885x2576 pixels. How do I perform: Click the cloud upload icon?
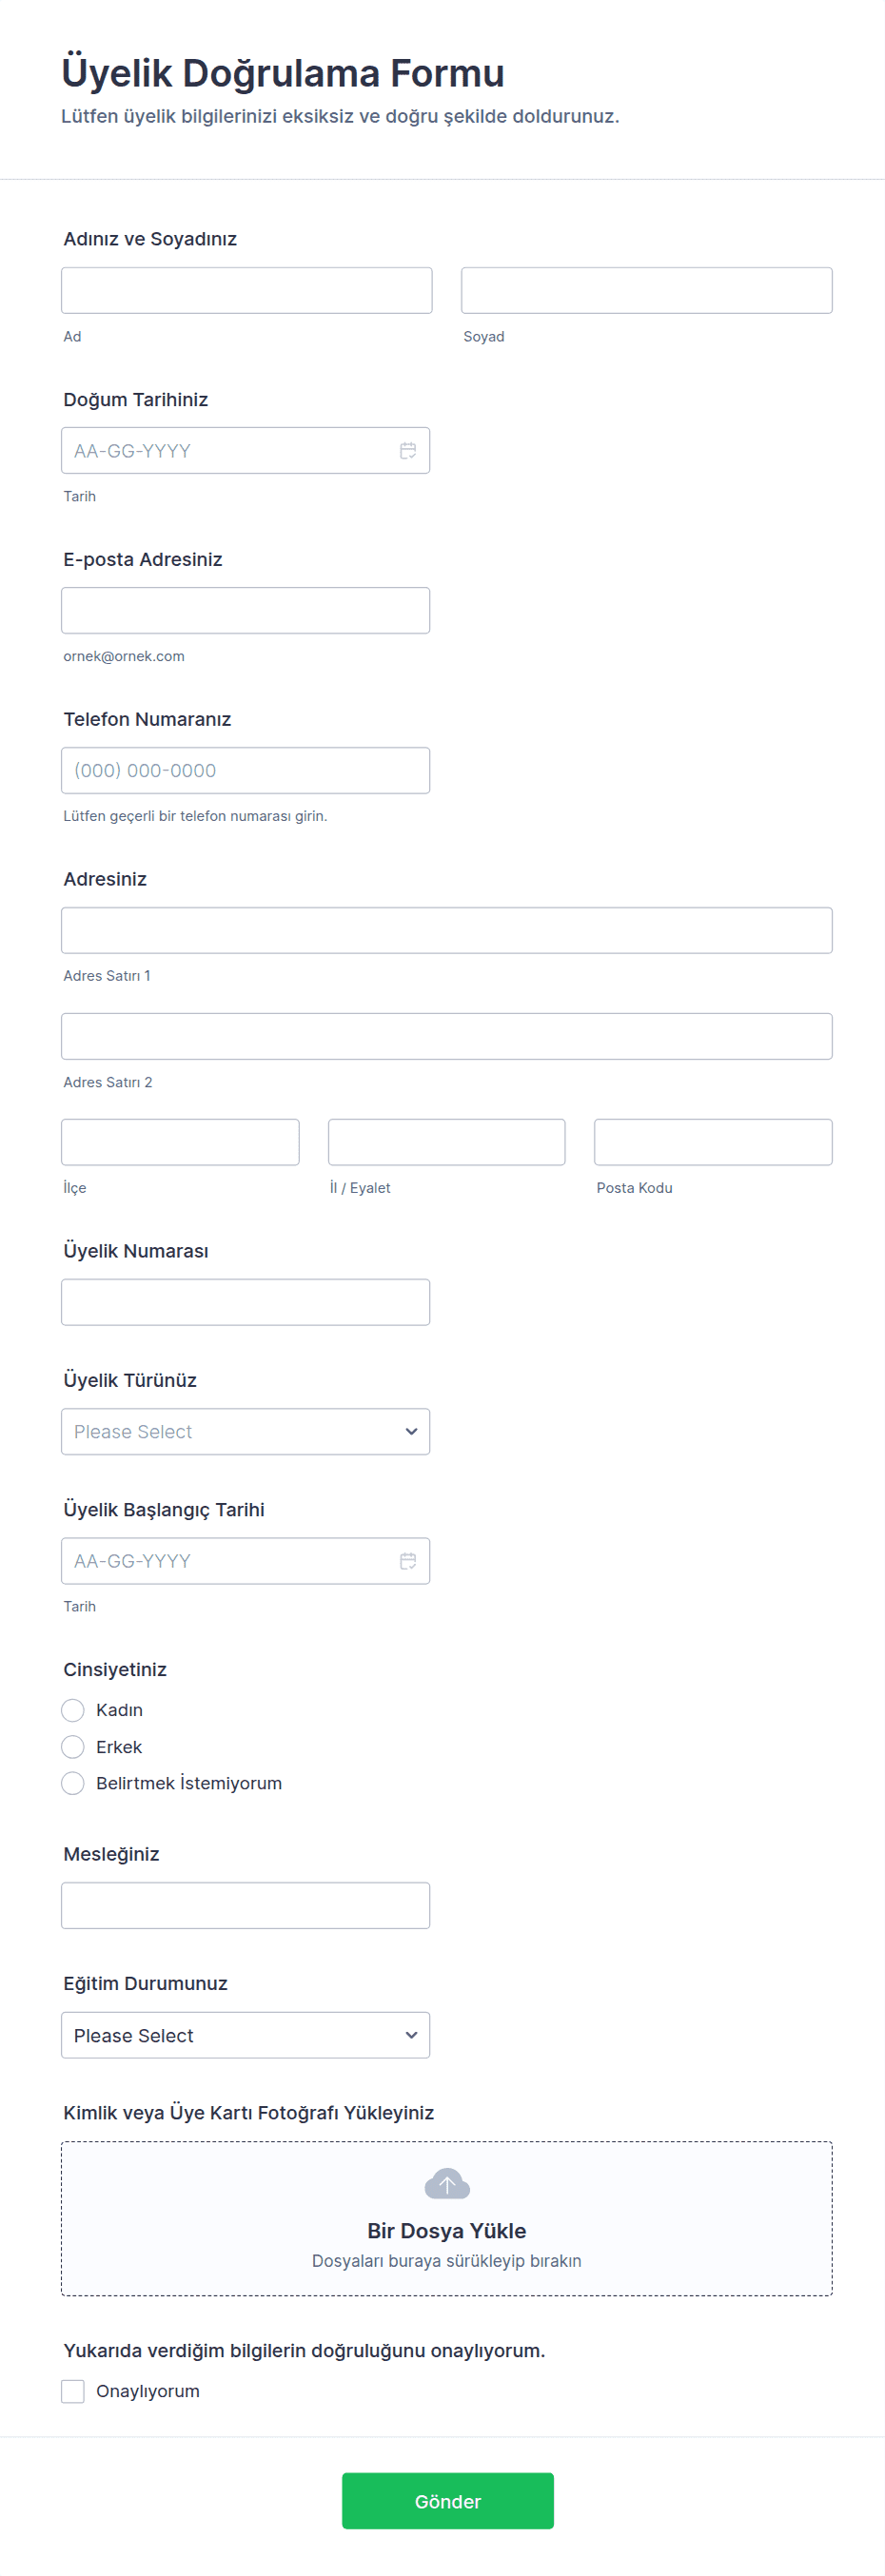click(446, 2184)
